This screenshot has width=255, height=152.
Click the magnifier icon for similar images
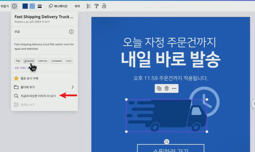(16, 96)
